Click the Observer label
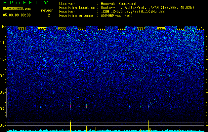 (x=67, y=4)
